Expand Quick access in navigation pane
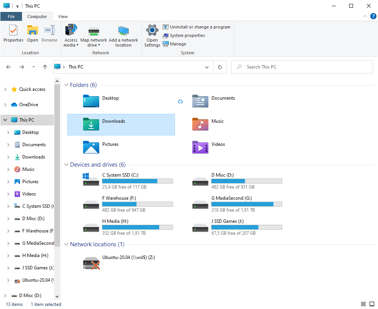The image size is (378, 309). tap(5, 89)
